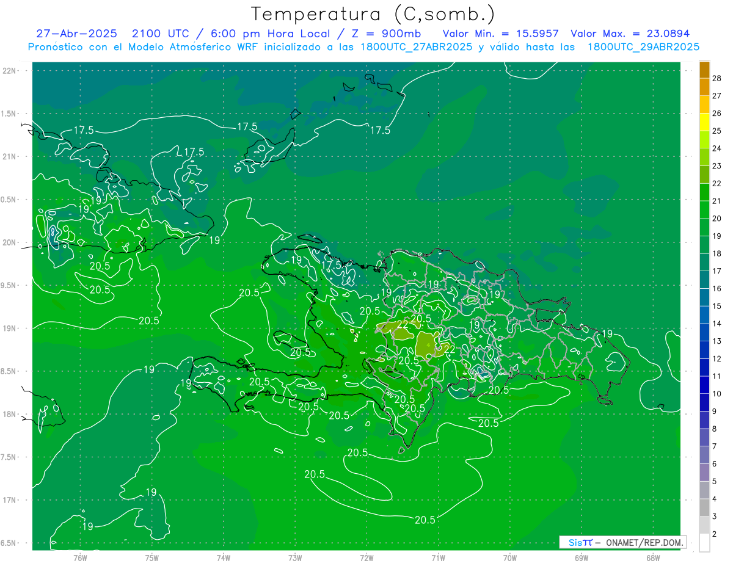
Task: Select the orange-brown swatch above 28
Action: click(704, 70)
